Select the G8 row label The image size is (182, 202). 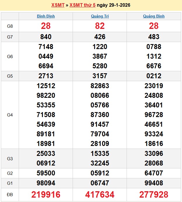tap(10, 26)
